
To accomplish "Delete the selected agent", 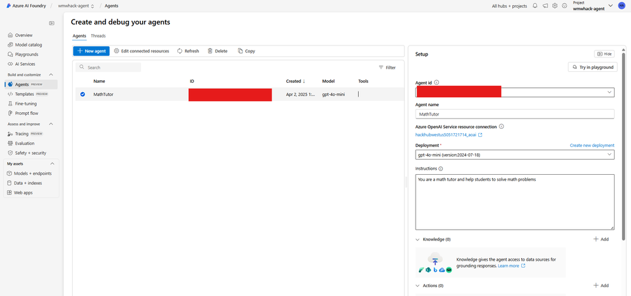I will [218, 51].
